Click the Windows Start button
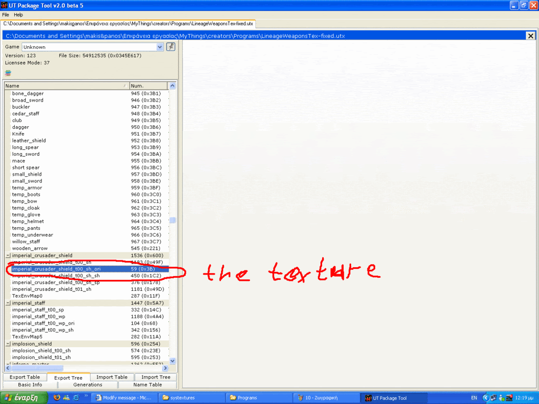 click(21, 398)
